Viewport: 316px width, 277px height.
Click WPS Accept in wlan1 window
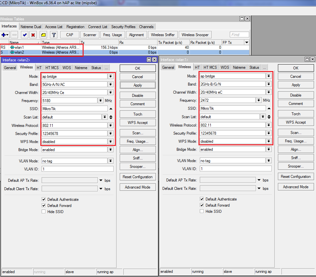pyautogui.click(x=296, y=122)
